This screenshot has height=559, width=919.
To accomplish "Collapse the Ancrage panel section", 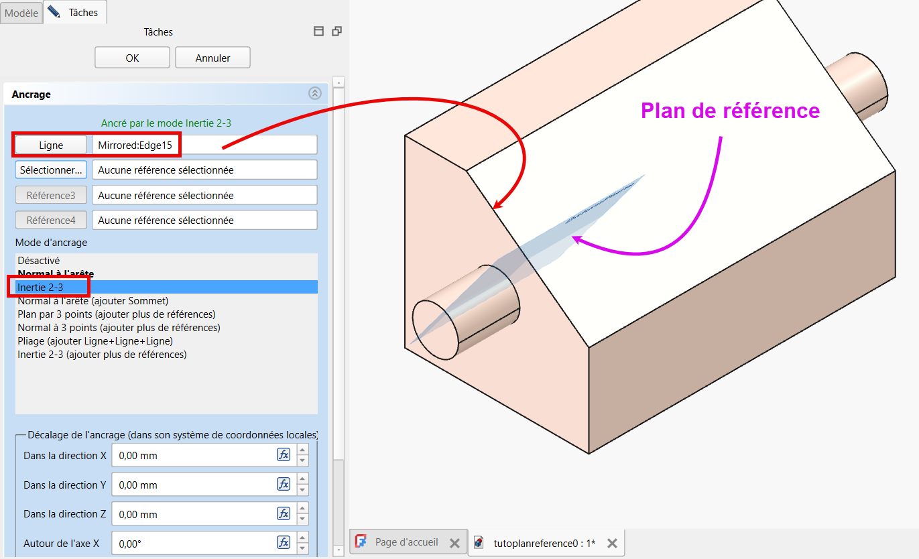I will [x=314, y=94].
